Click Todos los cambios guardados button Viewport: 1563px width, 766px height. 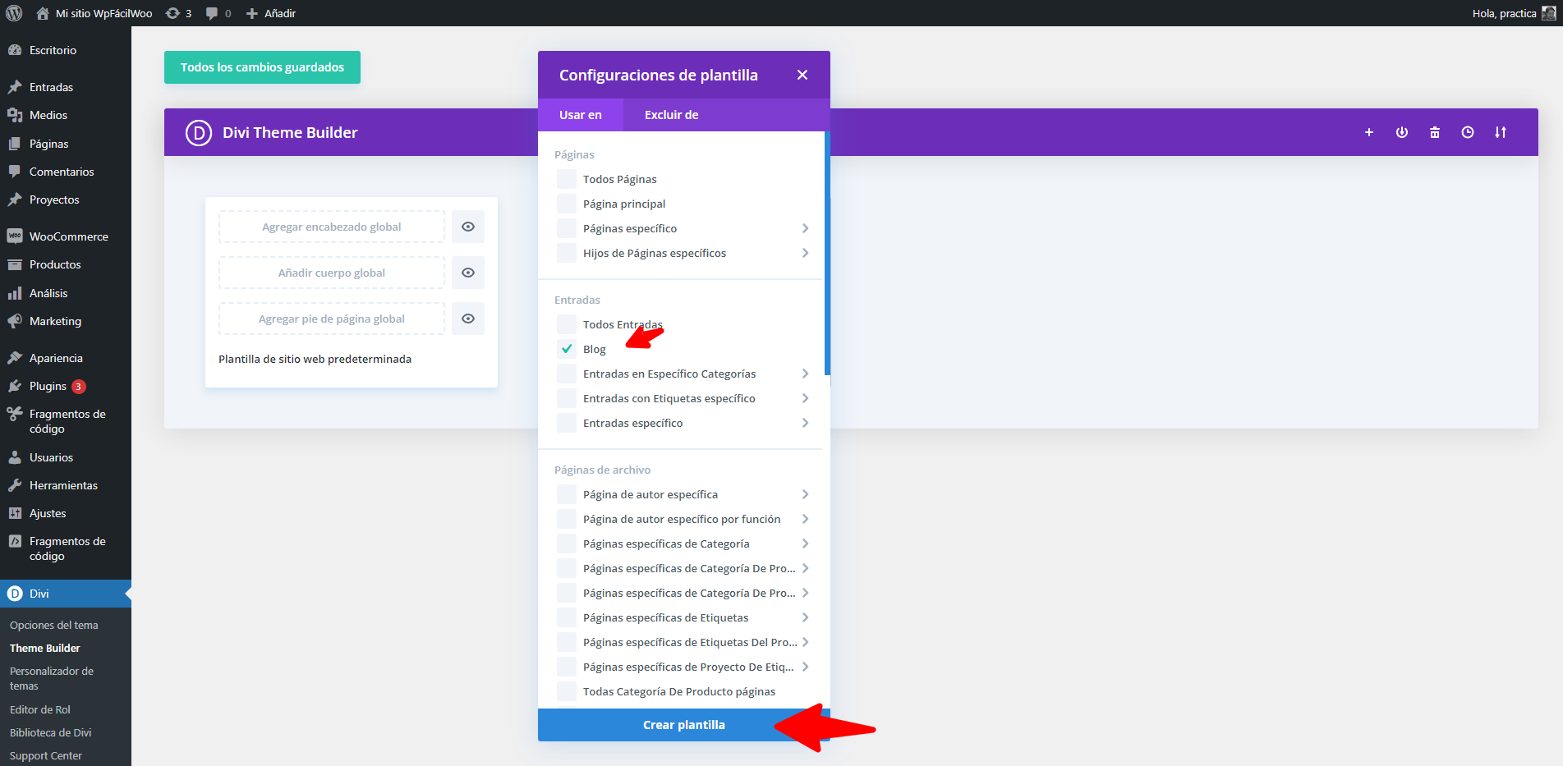(x=262, y=67)
